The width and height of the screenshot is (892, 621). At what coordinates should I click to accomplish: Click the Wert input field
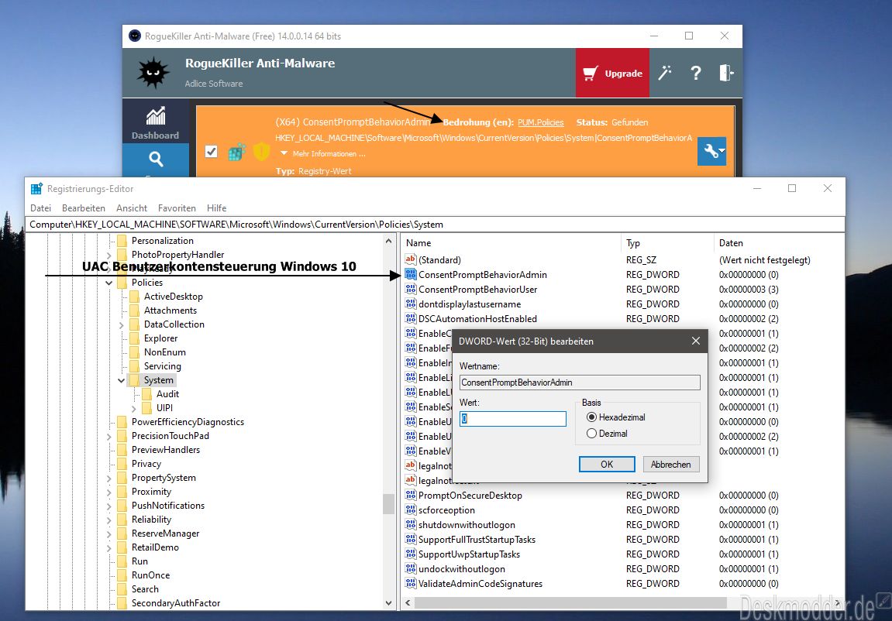[512, 419]
